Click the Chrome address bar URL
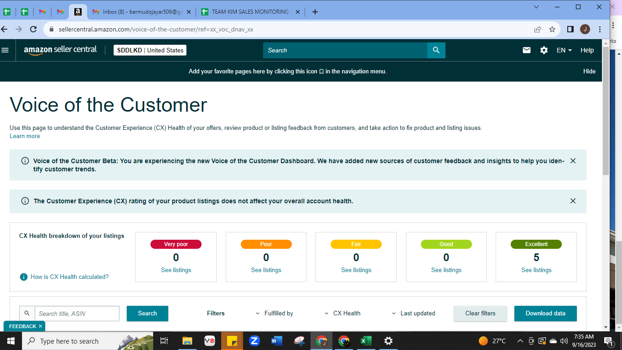This screenshot has width=622, height=350. click(x=156, y=29)
